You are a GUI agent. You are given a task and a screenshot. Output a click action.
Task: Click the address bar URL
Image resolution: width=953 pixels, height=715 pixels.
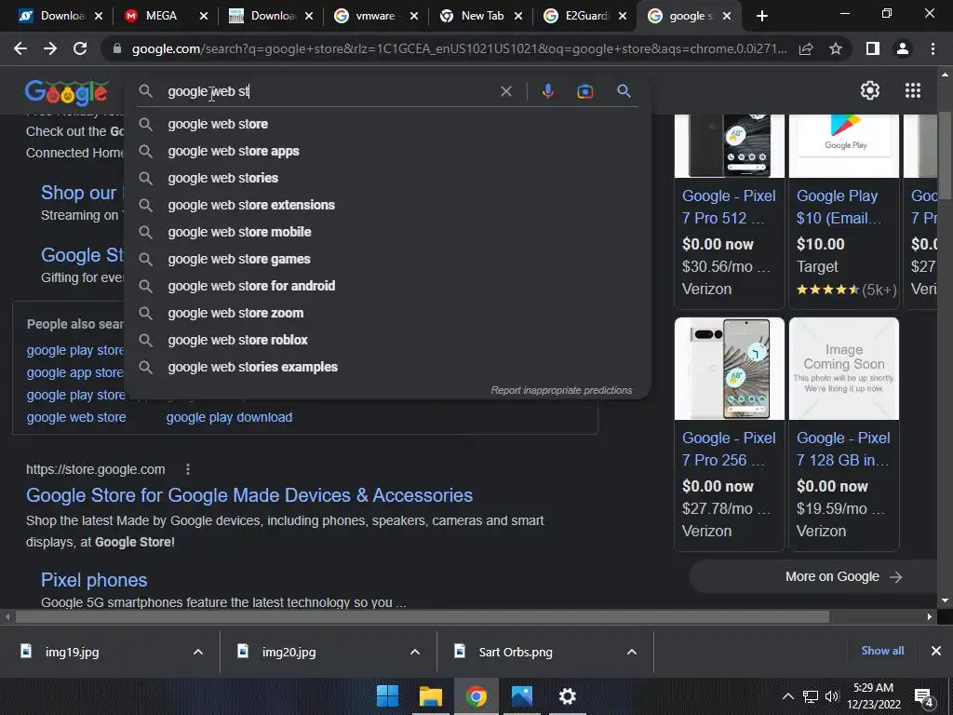click(459, 48)
